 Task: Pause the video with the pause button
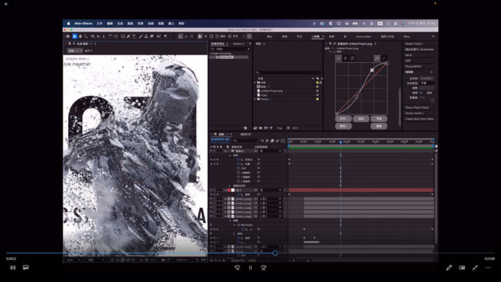[251, 267]
